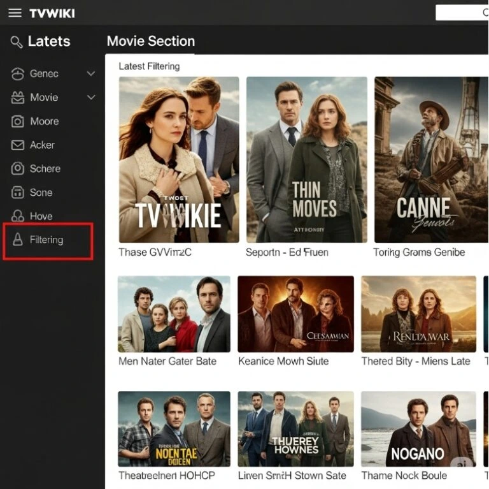Click 'Men Nater Gater Bate' title link
Viewport: 489px width, 489px height.
coord(167,361)
